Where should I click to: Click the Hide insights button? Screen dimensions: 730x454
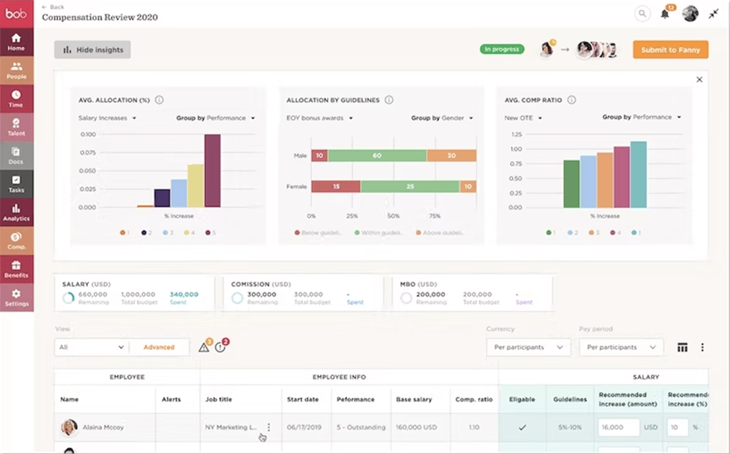[92, 50]
